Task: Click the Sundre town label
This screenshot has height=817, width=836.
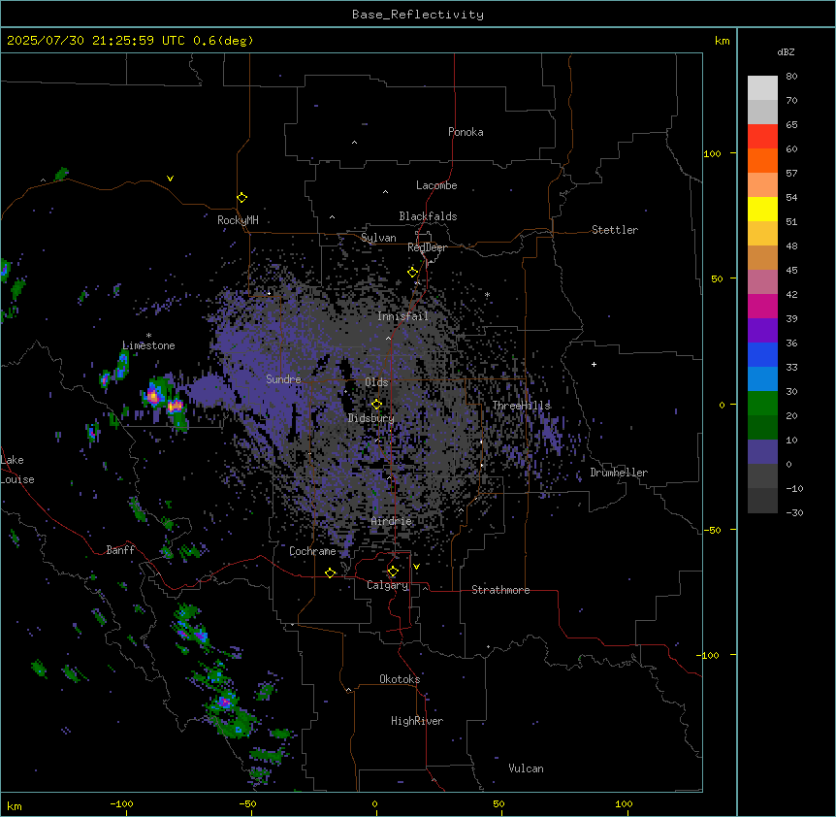Action: (x=283, y=379)
